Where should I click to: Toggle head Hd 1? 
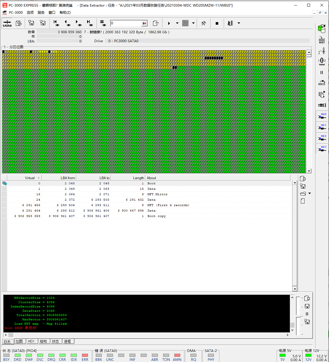coord(322,127)
